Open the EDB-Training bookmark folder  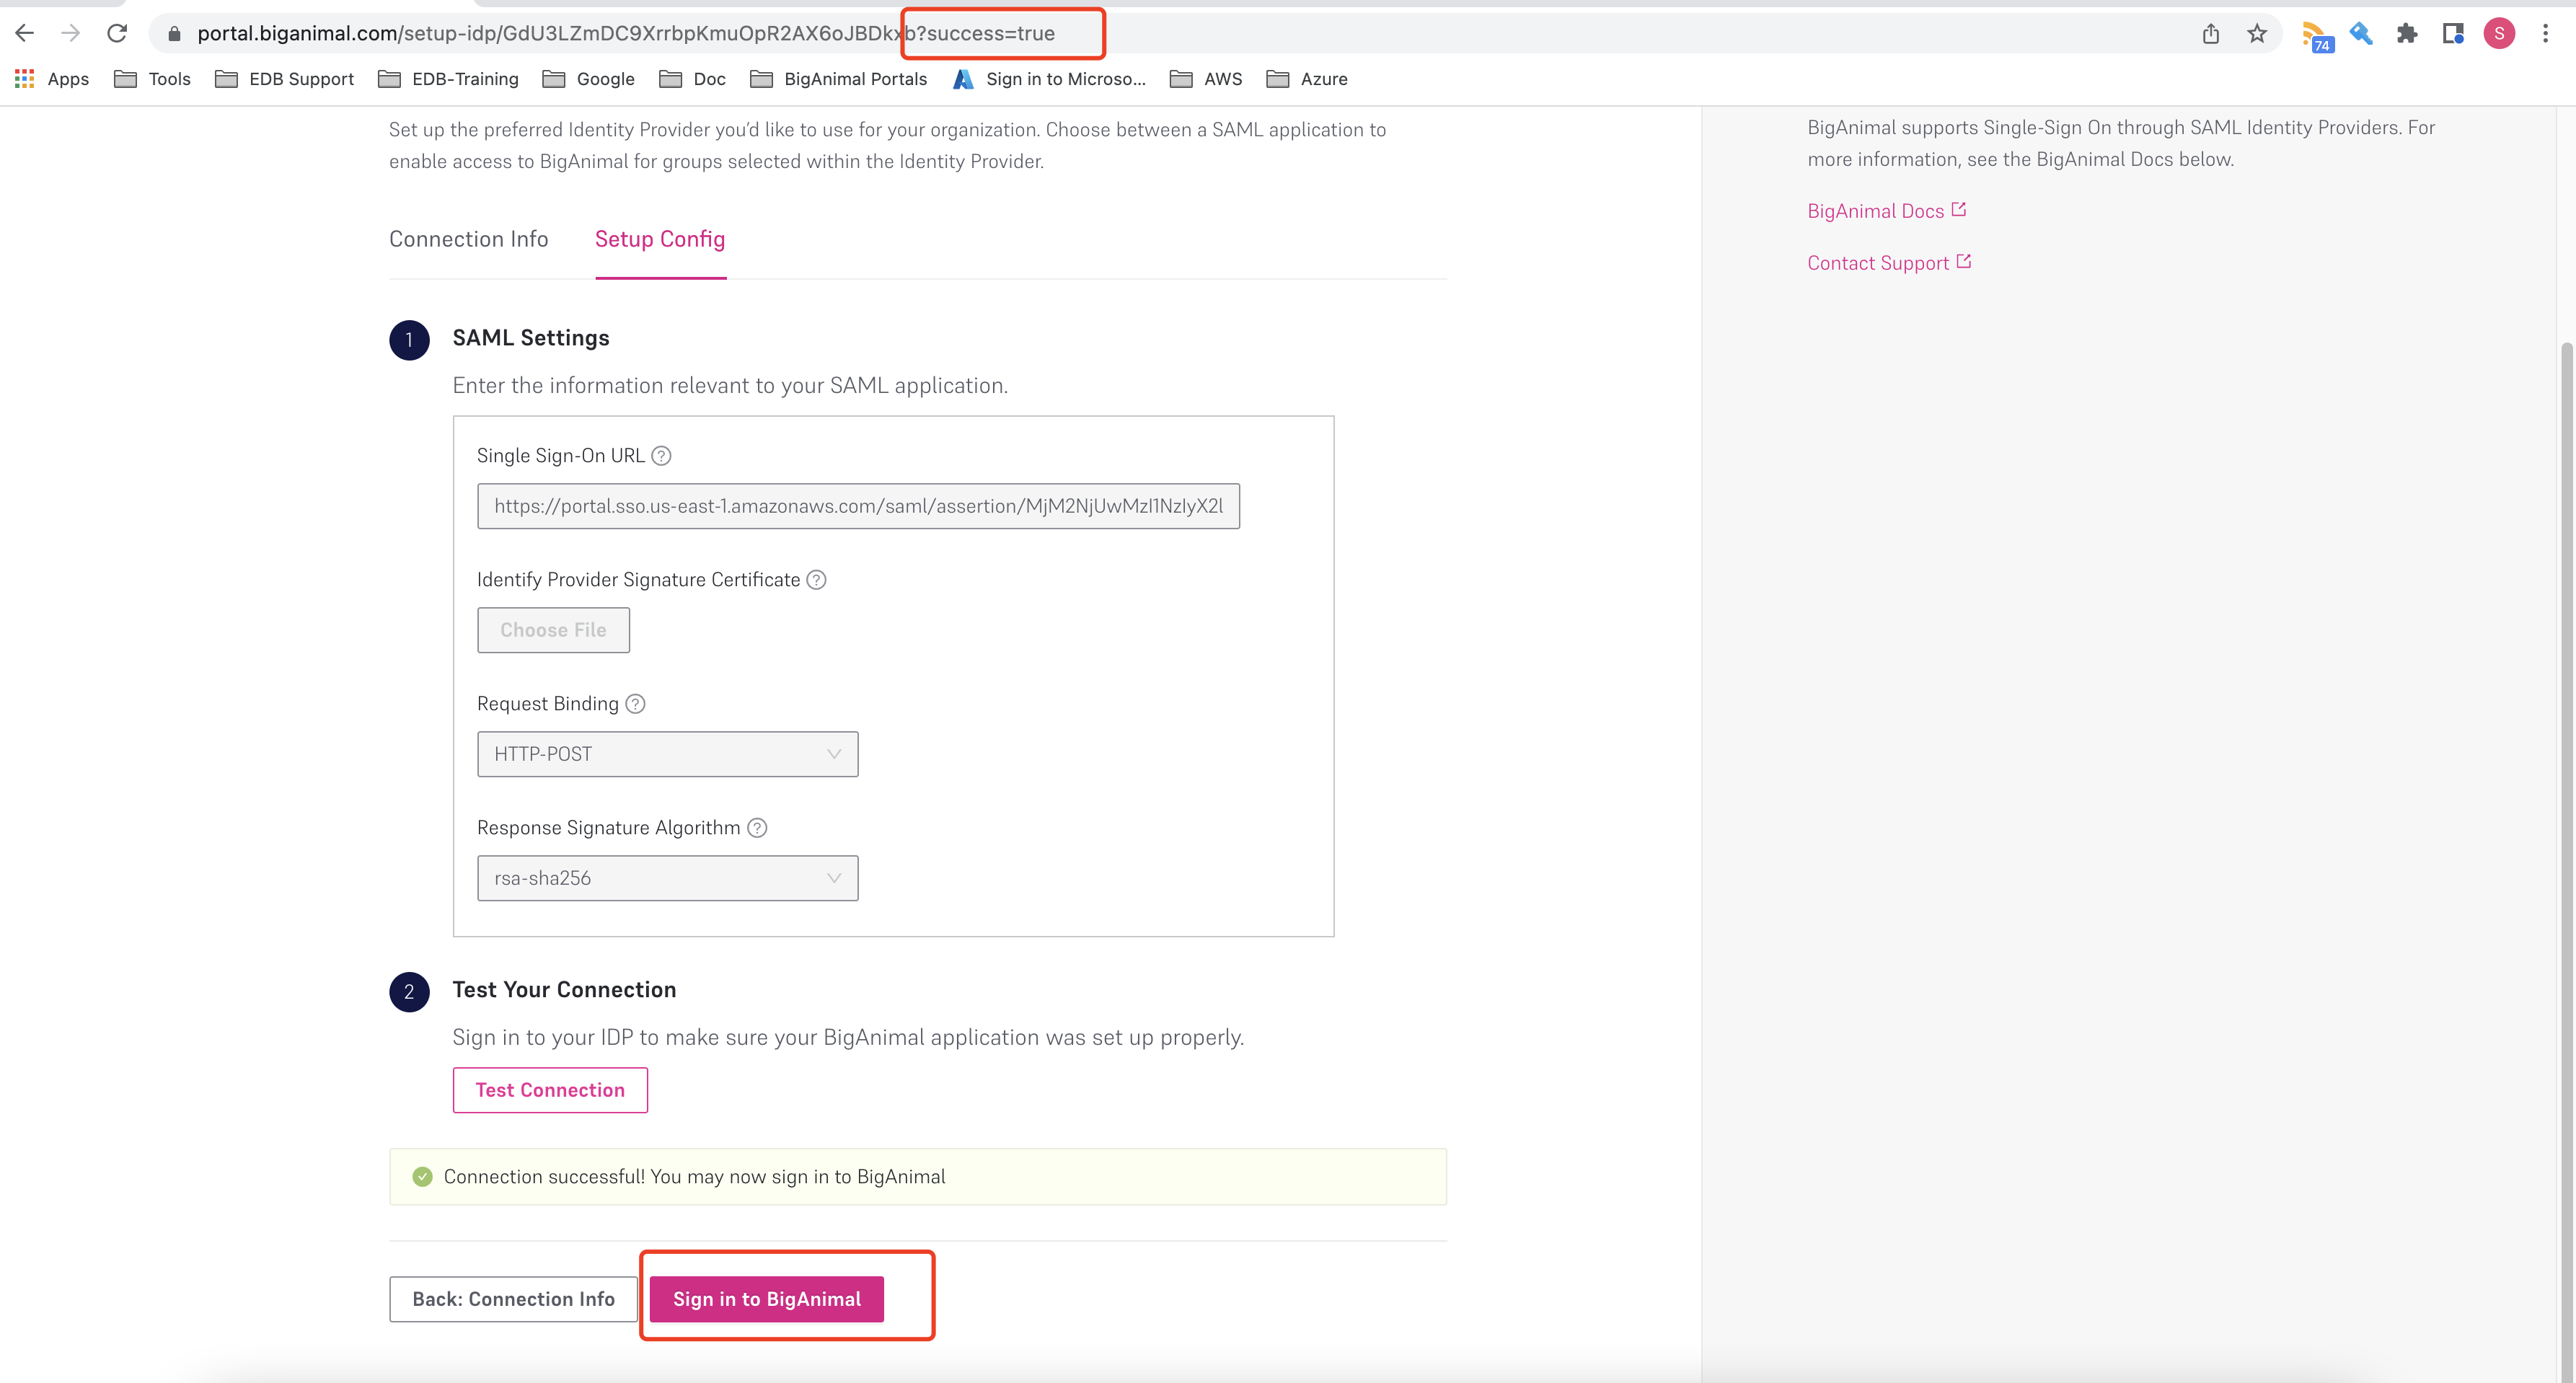point(448,79)
